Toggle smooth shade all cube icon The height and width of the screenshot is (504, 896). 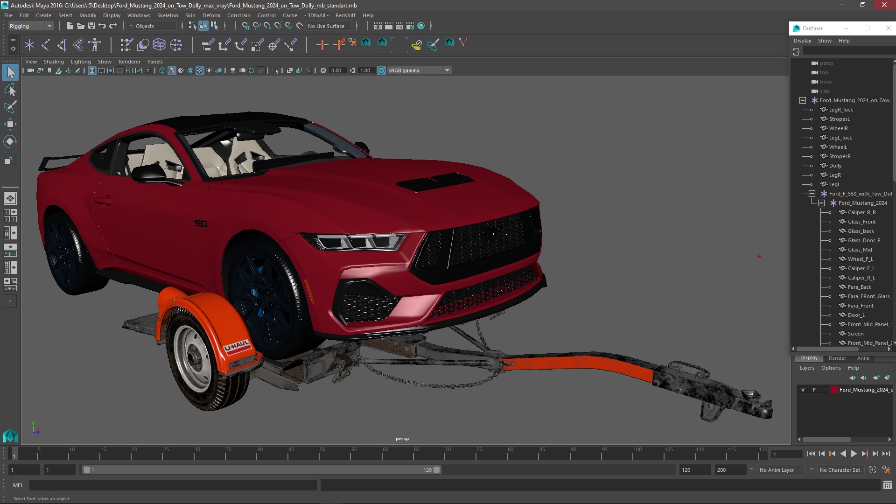click(x=172, y=70)
